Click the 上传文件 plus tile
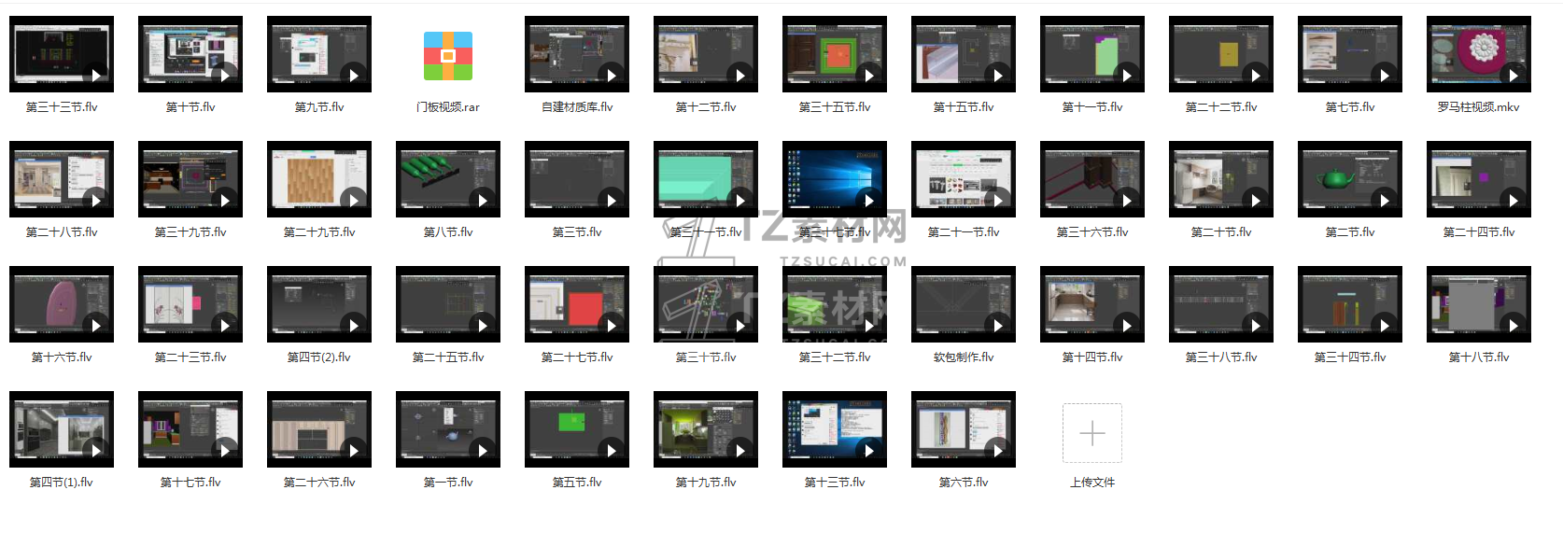1563x560 pixels. 1092,433
